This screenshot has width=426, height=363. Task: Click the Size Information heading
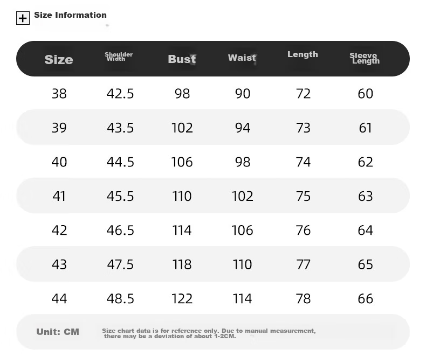[x=70, y=15]
